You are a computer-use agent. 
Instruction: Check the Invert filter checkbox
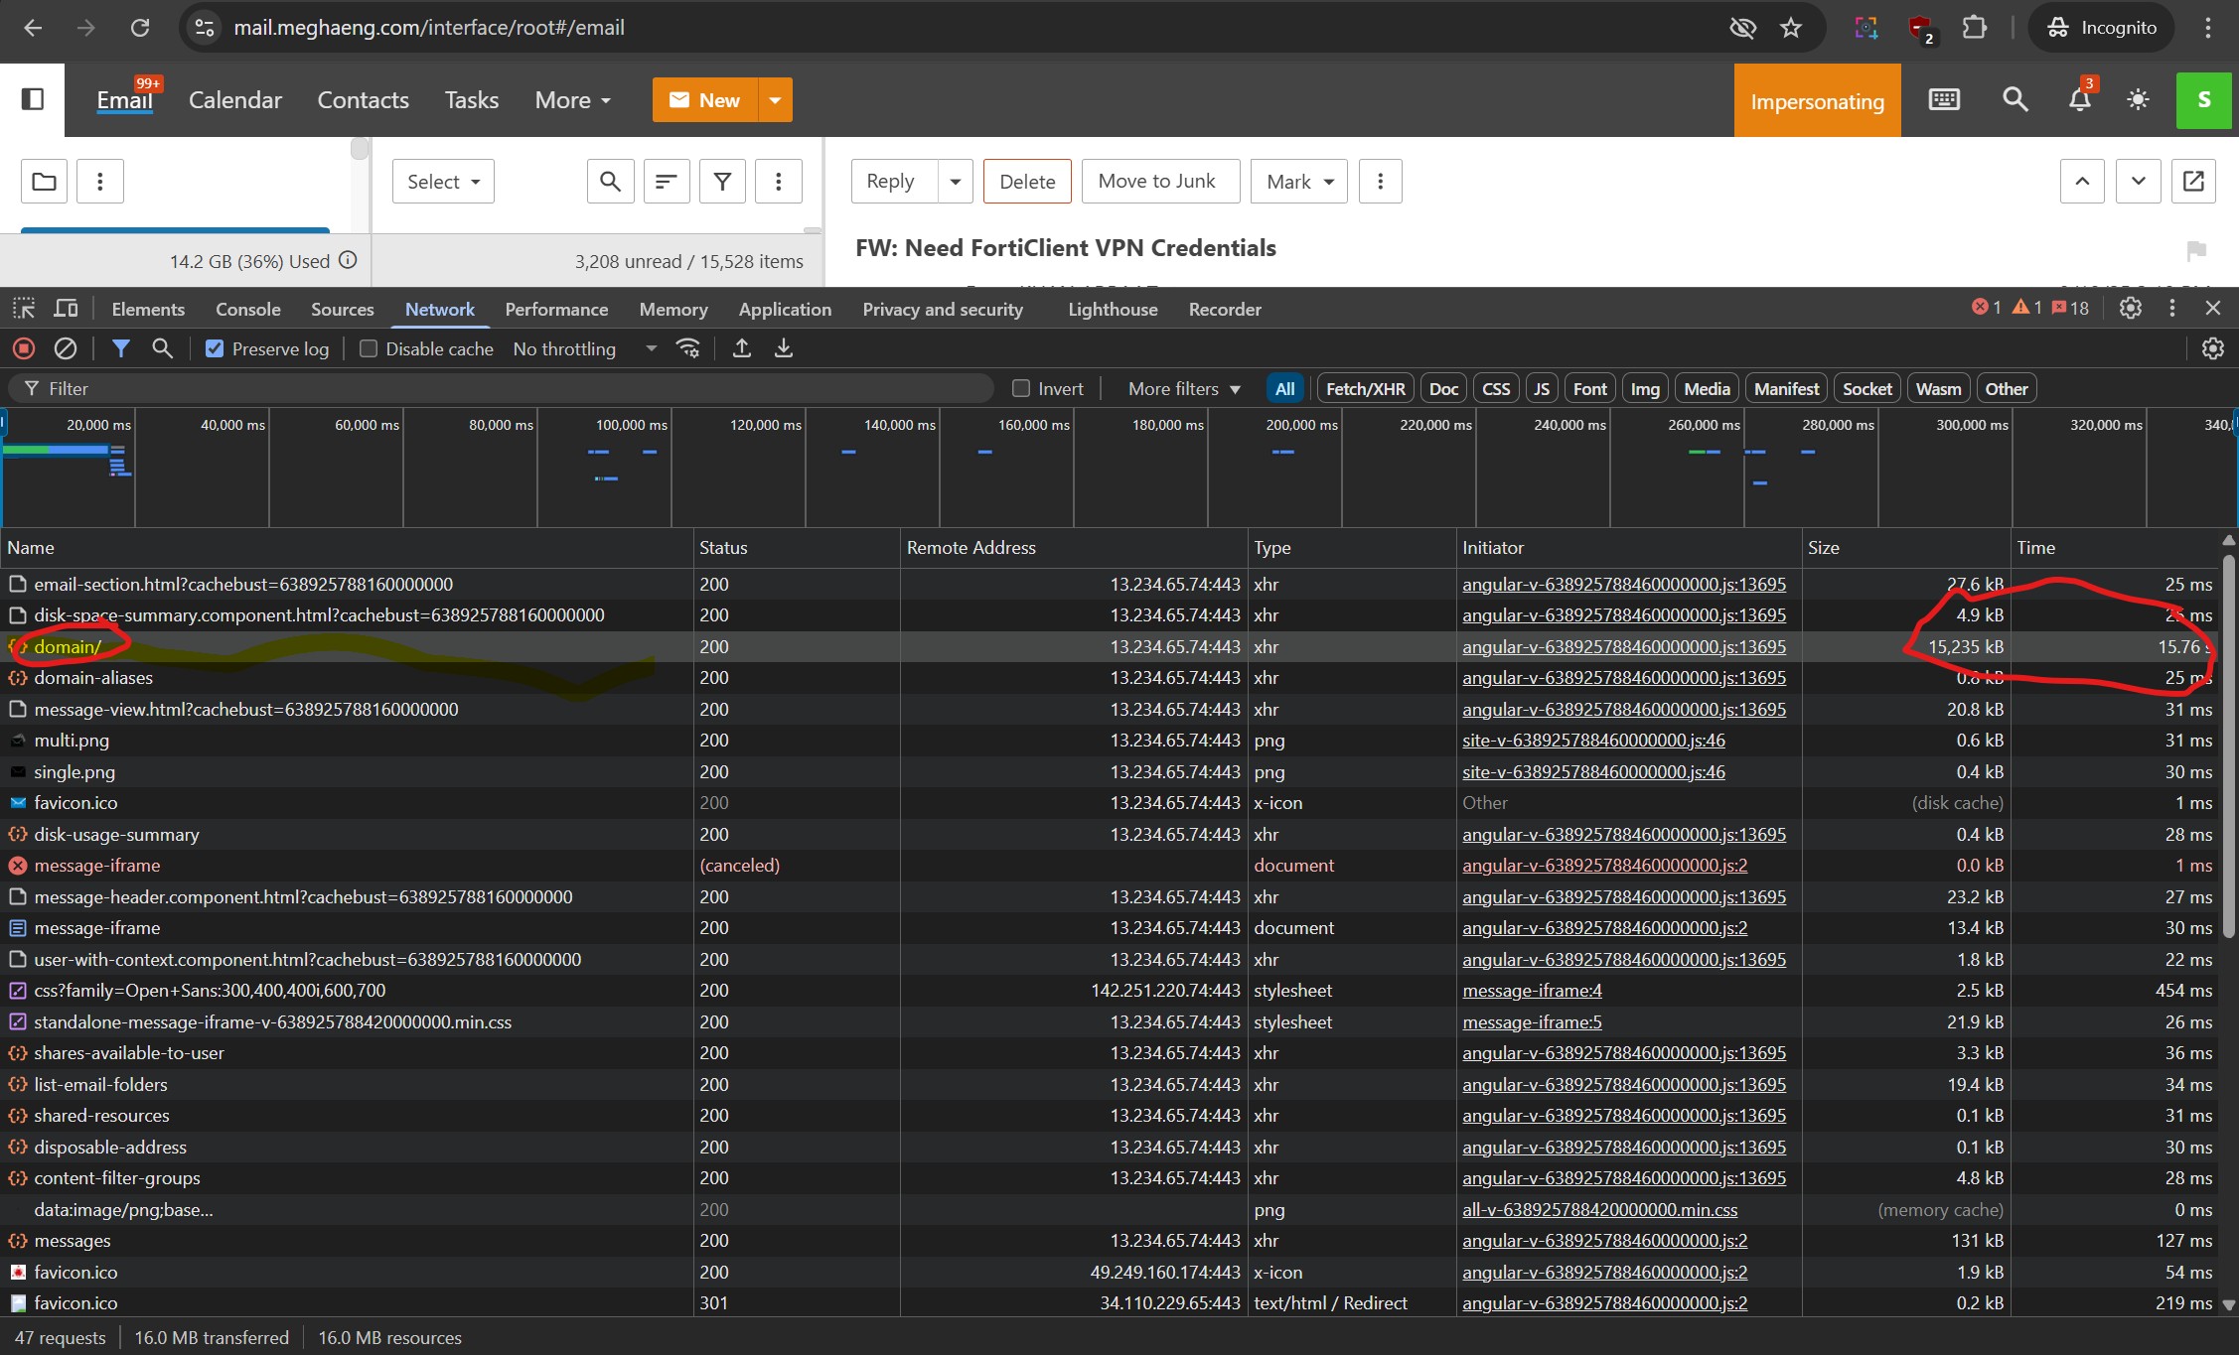tap(1021, 388)
